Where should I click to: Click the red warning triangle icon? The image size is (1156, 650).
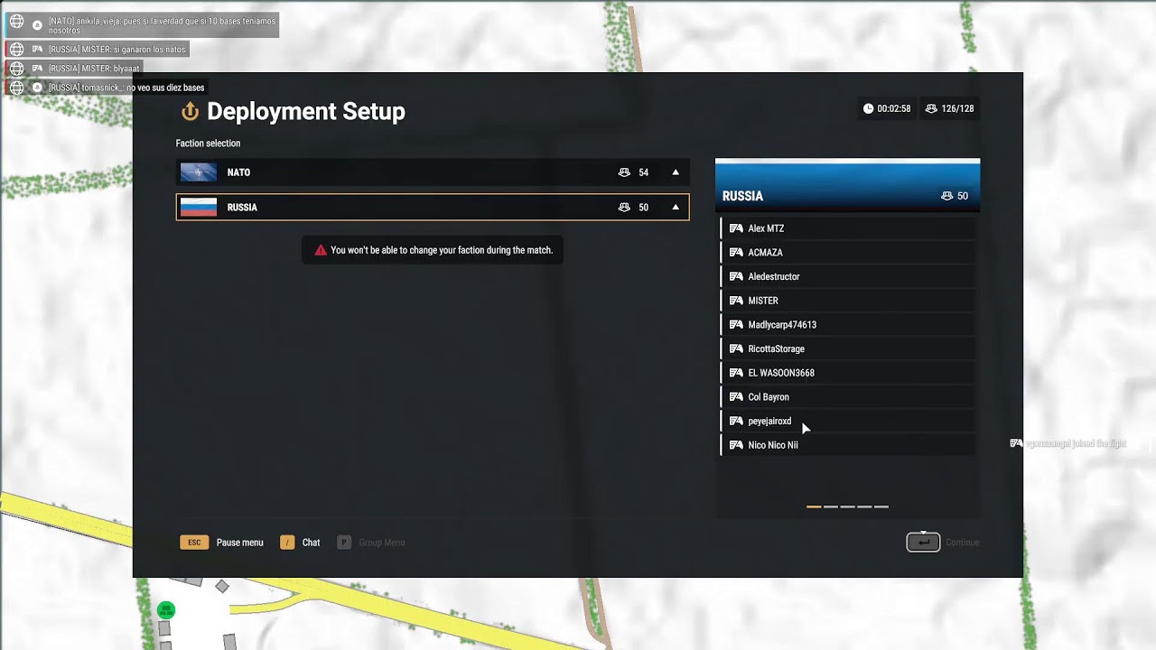(x=321, y=250)
